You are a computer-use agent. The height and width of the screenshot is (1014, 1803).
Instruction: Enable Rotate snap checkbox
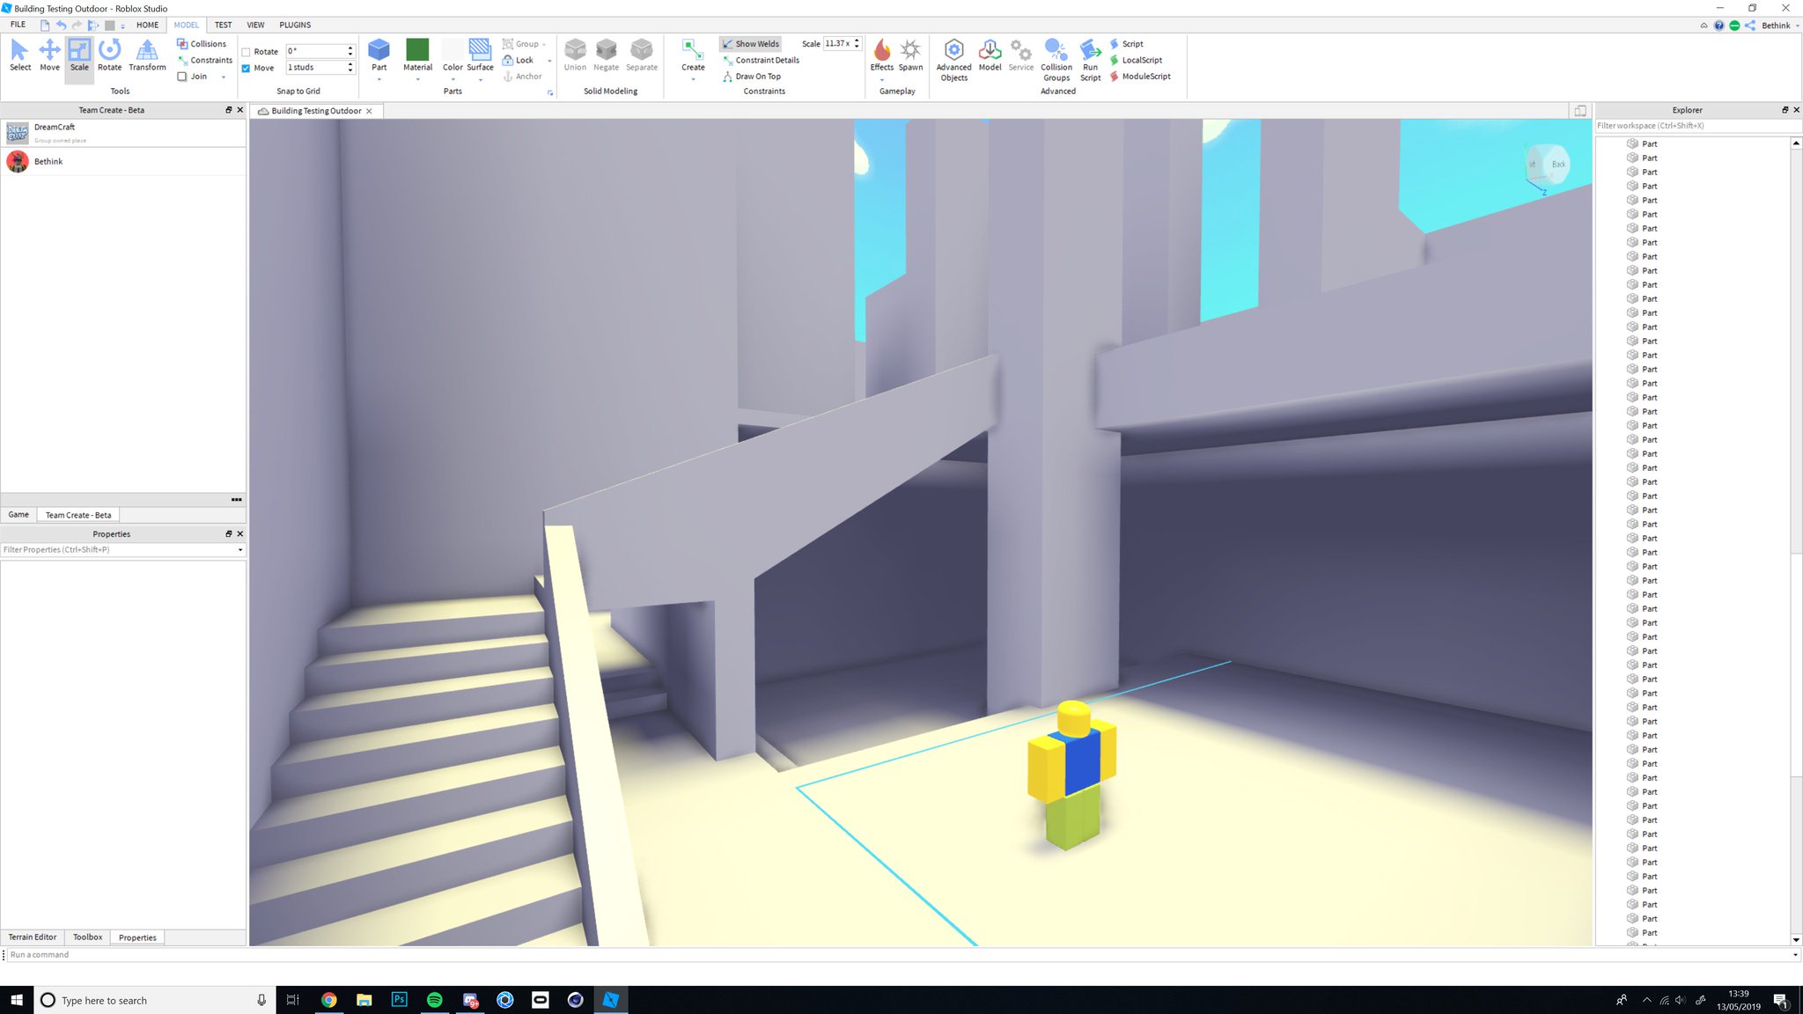pos(247,52)
